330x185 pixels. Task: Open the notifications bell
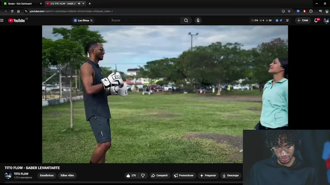(316, 20)
